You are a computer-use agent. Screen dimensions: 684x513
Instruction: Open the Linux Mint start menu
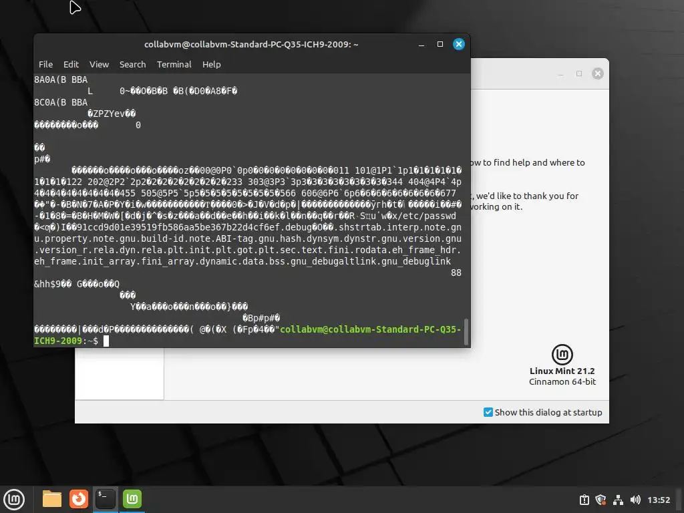pyautogui.click(x=14, y=500)
